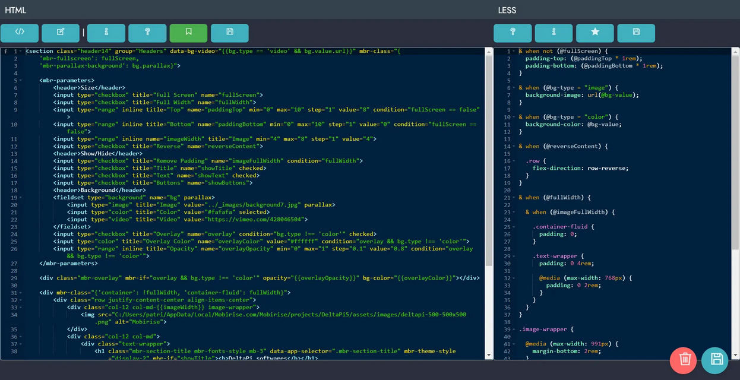Toggle the star favorite in LESS toolbar

point(595,33)
